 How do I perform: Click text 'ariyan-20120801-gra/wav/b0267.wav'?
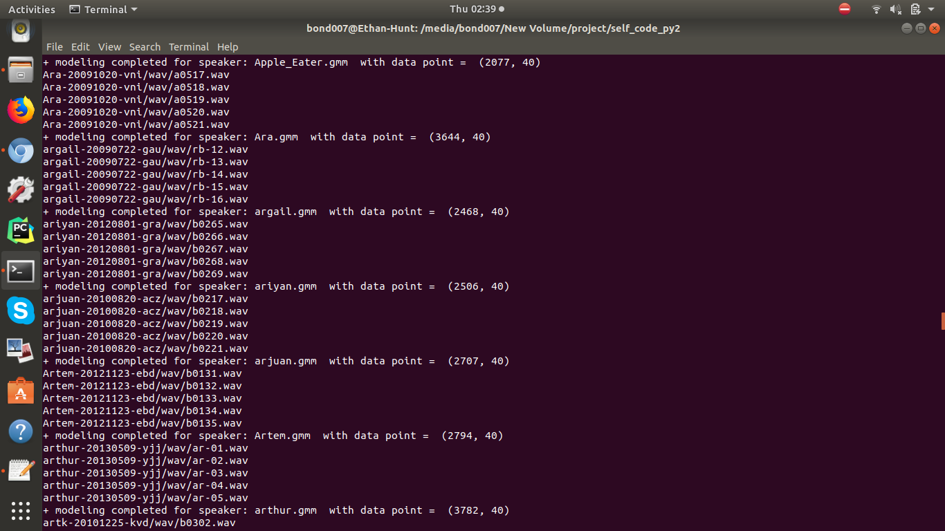(x=145, y=249)
